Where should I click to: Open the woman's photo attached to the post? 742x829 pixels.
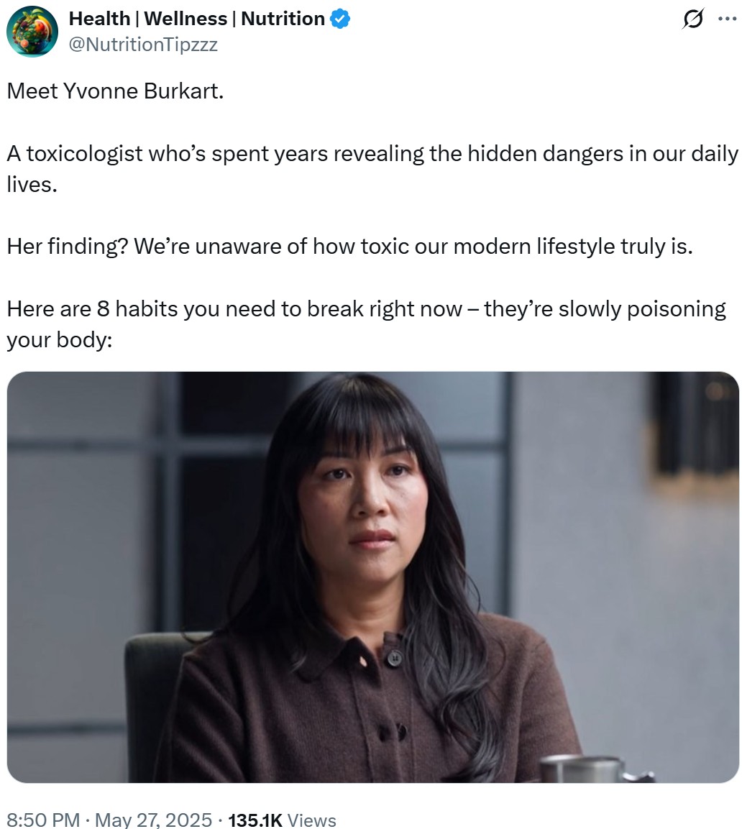[x=373, y=577]
